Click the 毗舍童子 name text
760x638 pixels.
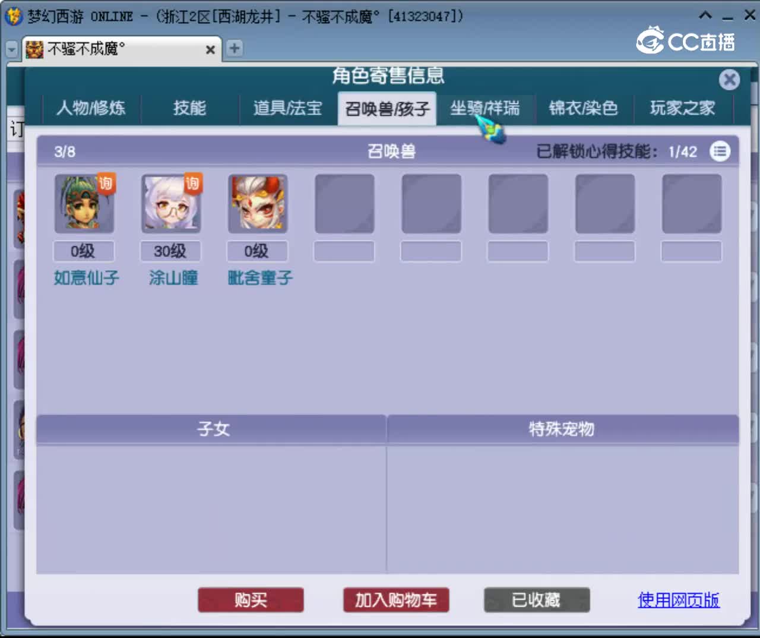[261, 278]
